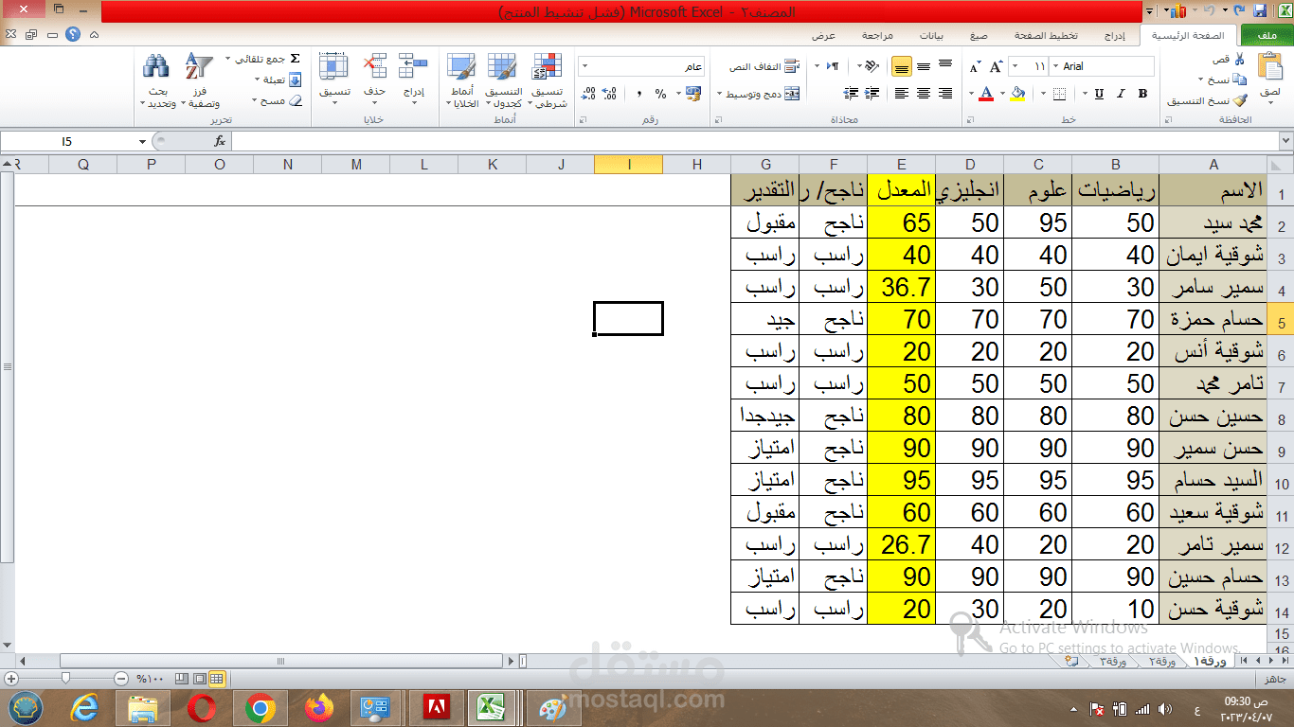Click the insert function fx icon
Image resolution: width=1294 pixels, height=727 pixels.
point(220,141)
